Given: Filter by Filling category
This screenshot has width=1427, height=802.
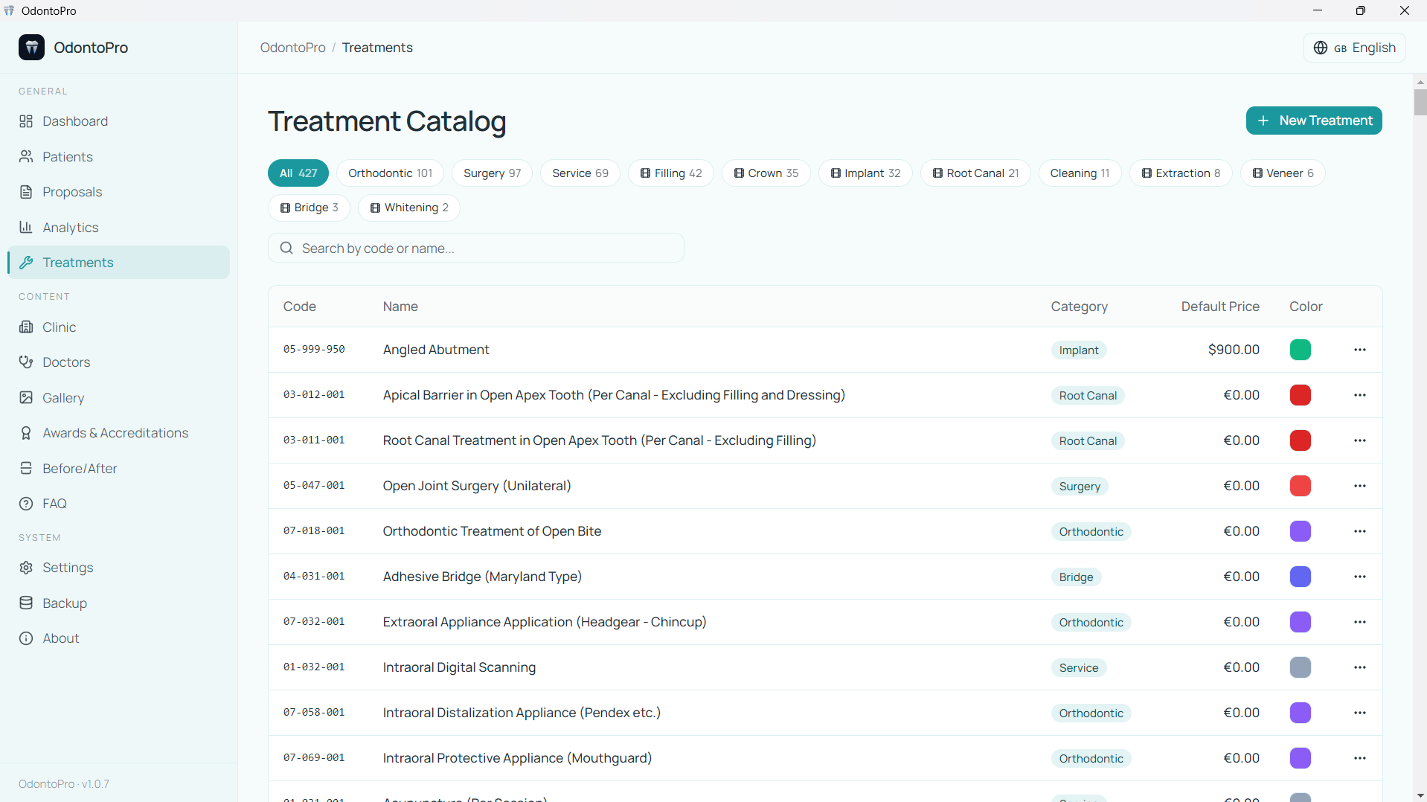Looking at the screenshot, I should (671, 173).
